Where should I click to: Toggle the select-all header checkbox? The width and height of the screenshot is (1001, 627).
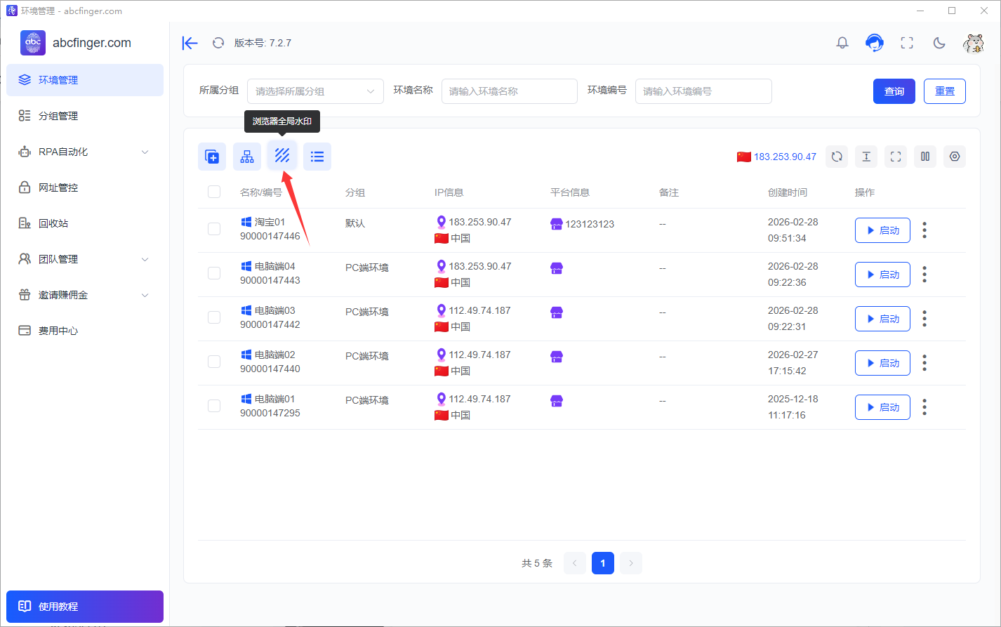click(x=214, y=192)
